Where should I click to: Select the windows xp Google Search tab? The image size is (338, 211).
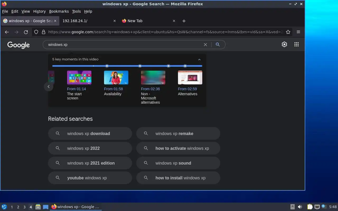pyautogui.click(x=30, y=21)
